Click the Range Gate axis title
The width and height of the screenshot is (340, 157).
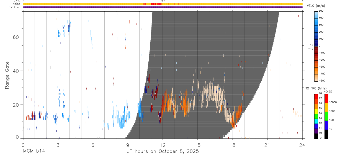[x=7, y=75]
